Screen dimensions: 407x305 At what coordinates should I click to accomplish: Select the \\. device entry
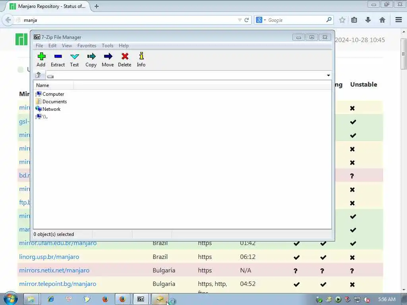pos(41,116)
